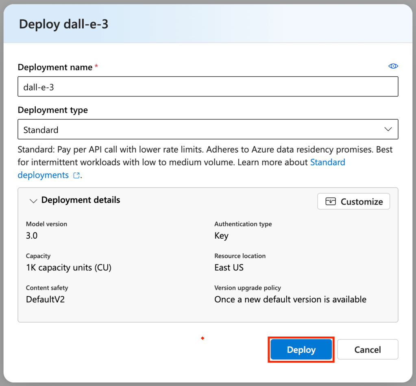
Task: Click the dropdown arrow on Deployment type
Action: tap(389, 129)
